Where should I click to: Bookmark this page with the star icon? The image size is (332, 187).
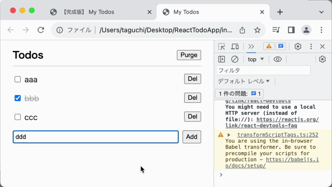click(257, 30)
